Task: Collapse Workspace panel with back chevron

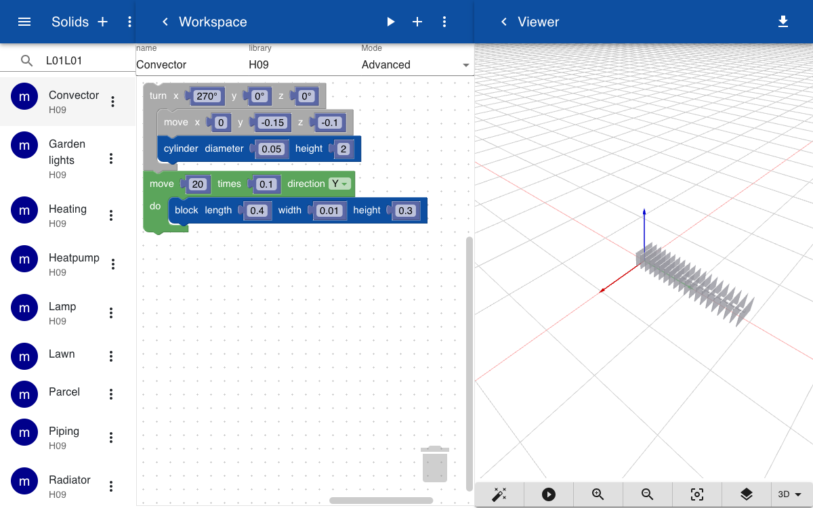Action: coord(165,22)
